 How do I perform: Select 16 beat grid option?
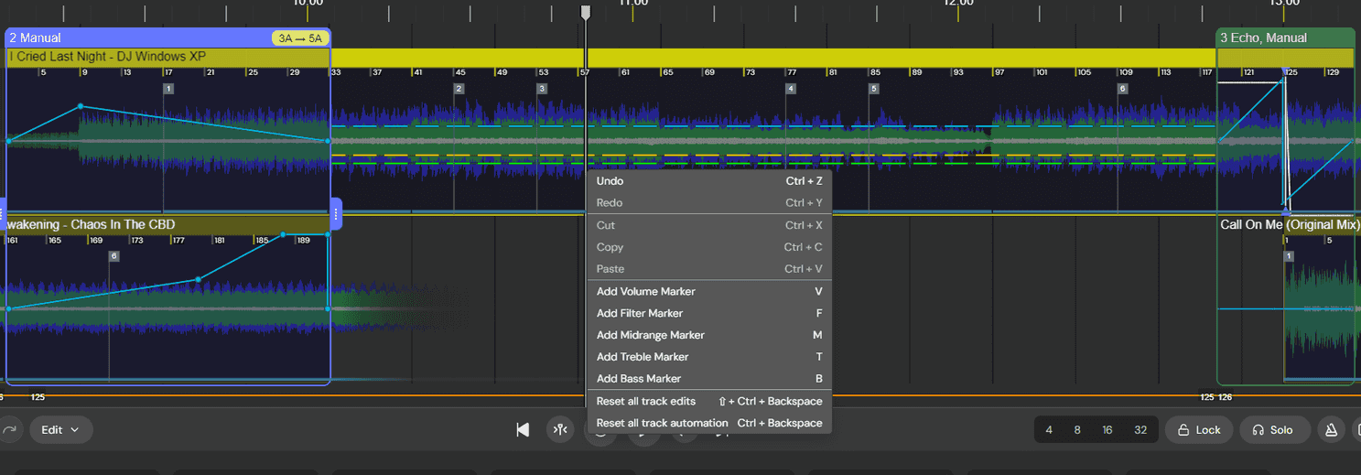pyautogui.click(x=1107, y=429)
